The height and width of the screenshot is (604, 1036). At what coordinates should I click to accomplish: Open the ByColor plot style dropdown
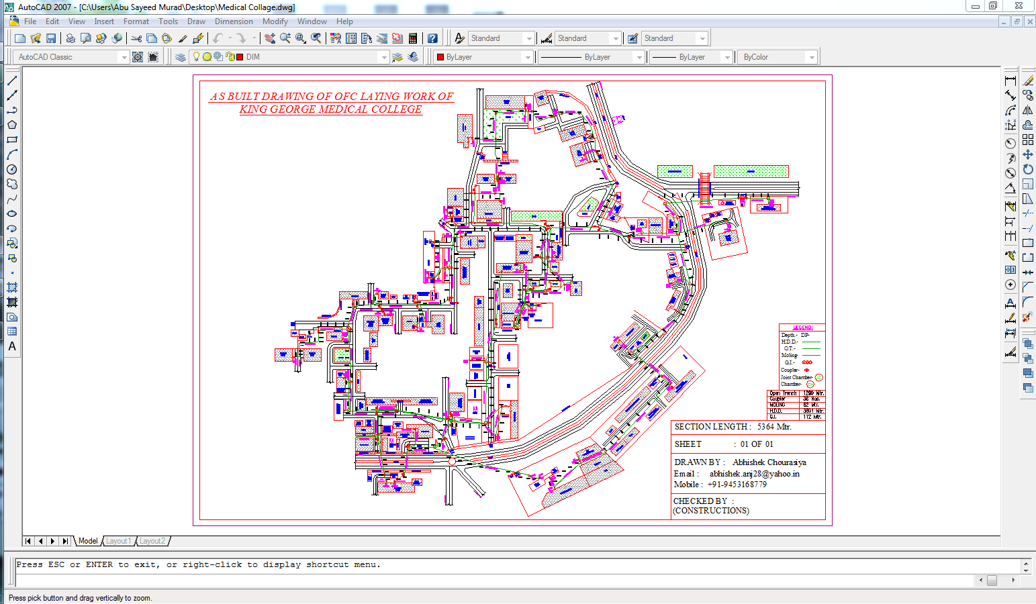pyautogui.click(x=812, y=57)
